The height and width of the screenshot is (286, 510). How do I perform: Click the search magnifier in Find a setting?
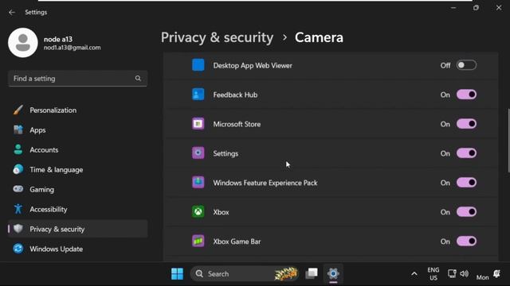coord(138,78)
